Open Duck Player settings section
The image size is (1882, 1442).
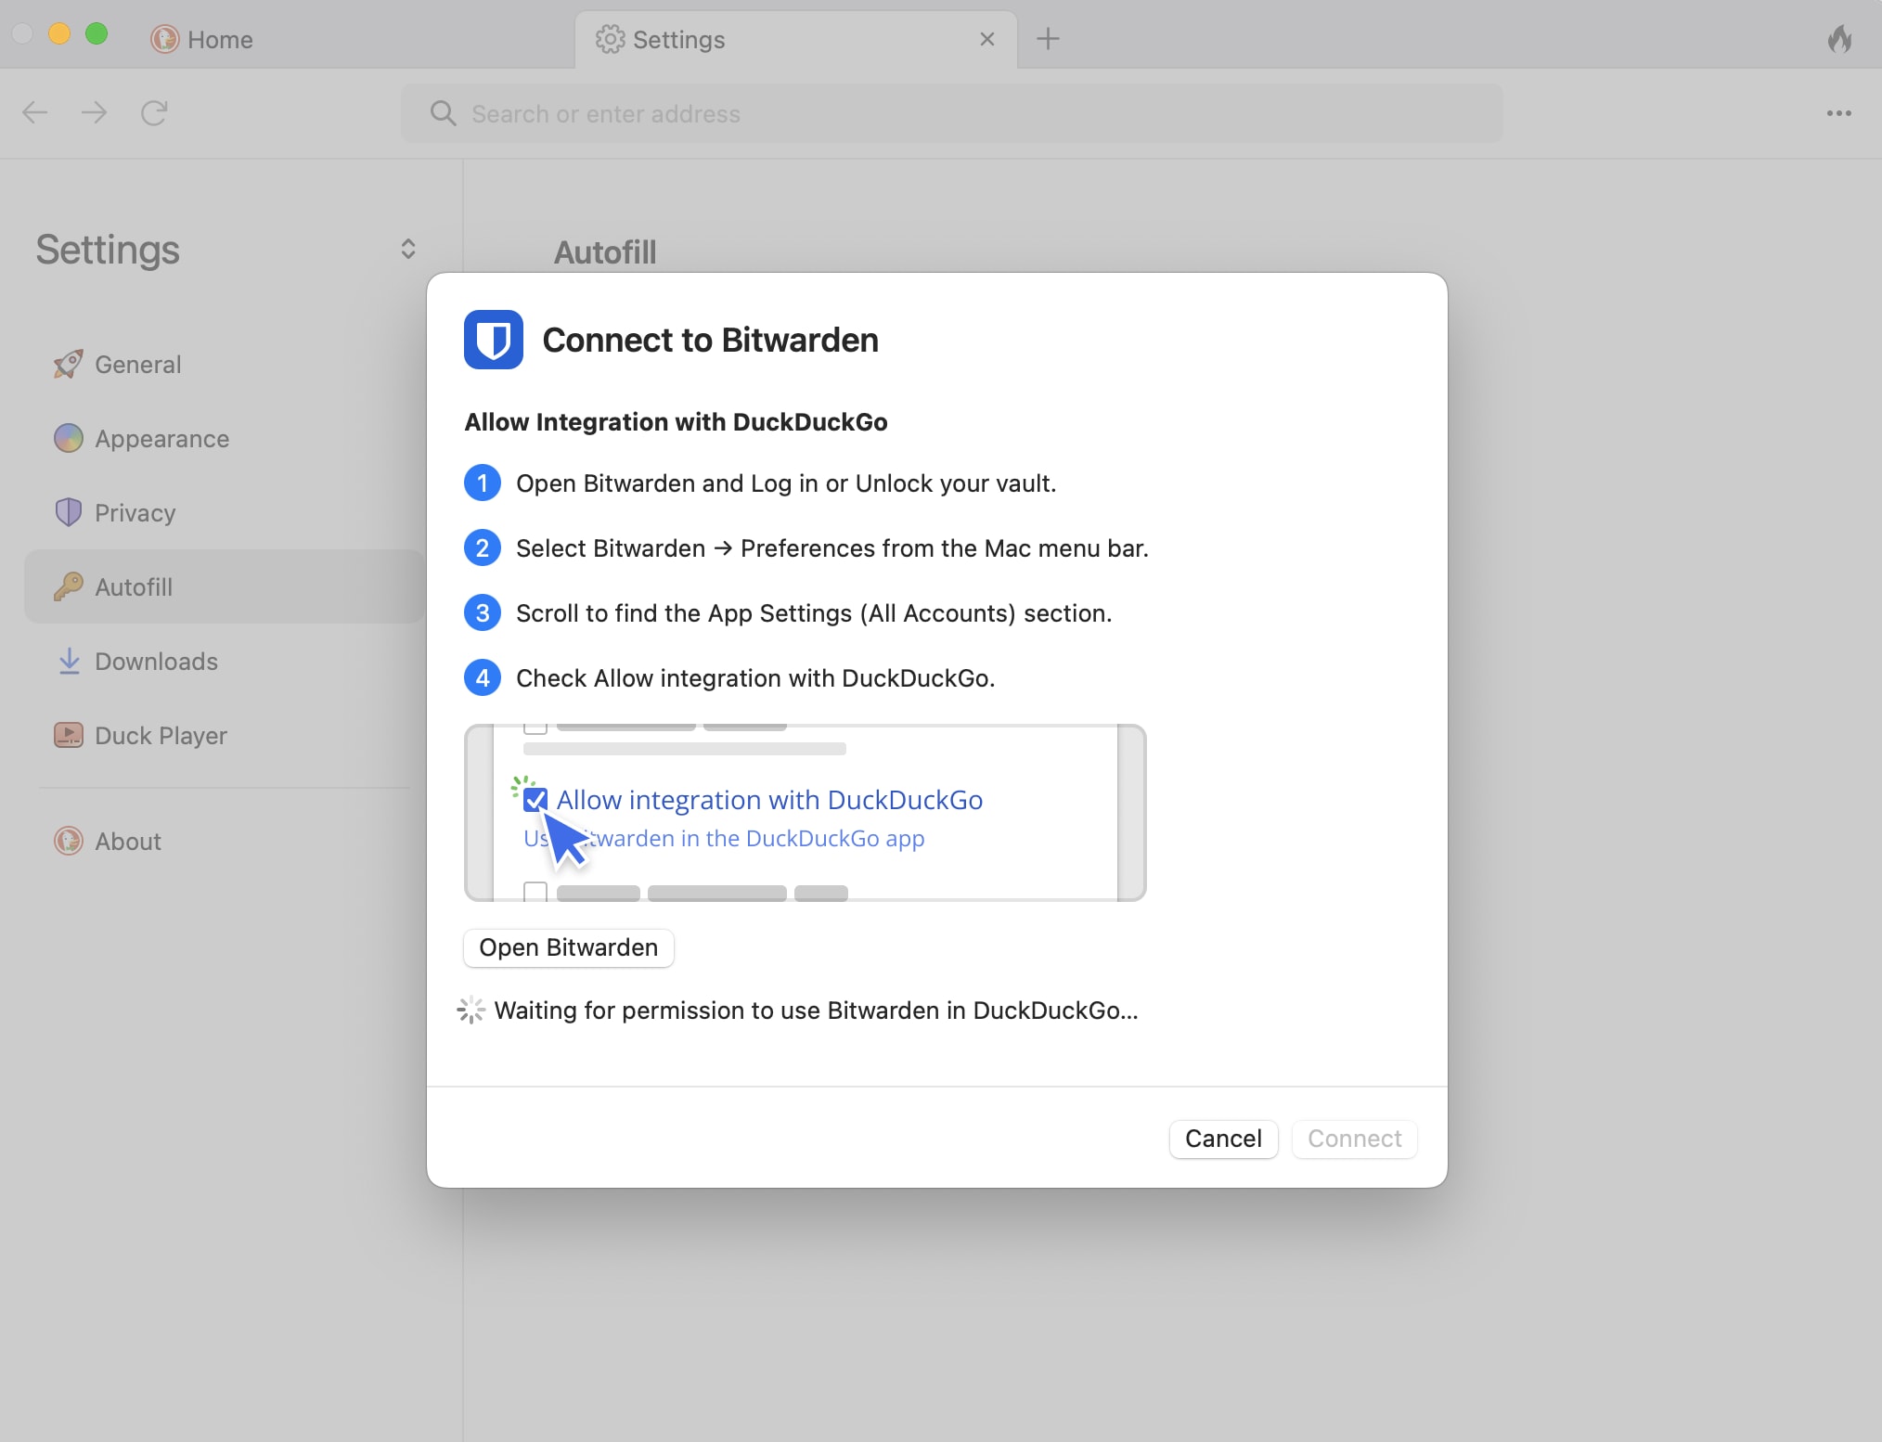pyautogui.click(x=161, y=735)
